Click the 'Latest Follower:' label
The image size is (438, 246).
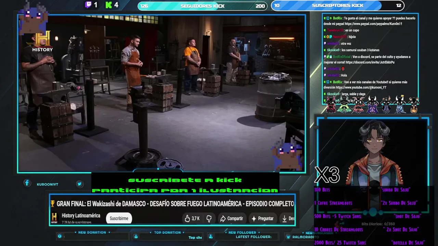254,237
